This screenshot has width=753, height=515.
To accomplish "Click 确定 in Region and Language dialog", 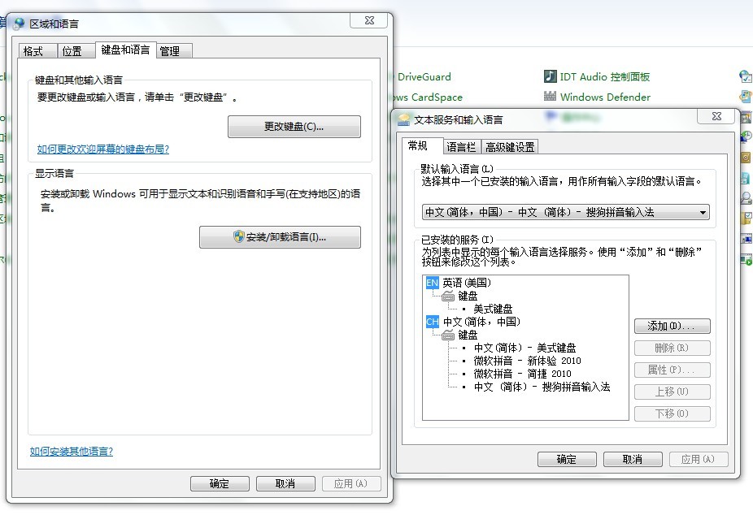I will (220, 483).
